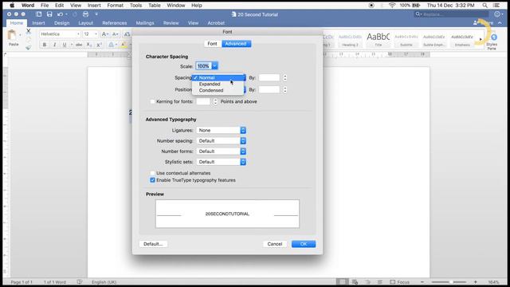Click the Print icon in title bar
This screenshot has height=287, width=510.
point(85,14)
